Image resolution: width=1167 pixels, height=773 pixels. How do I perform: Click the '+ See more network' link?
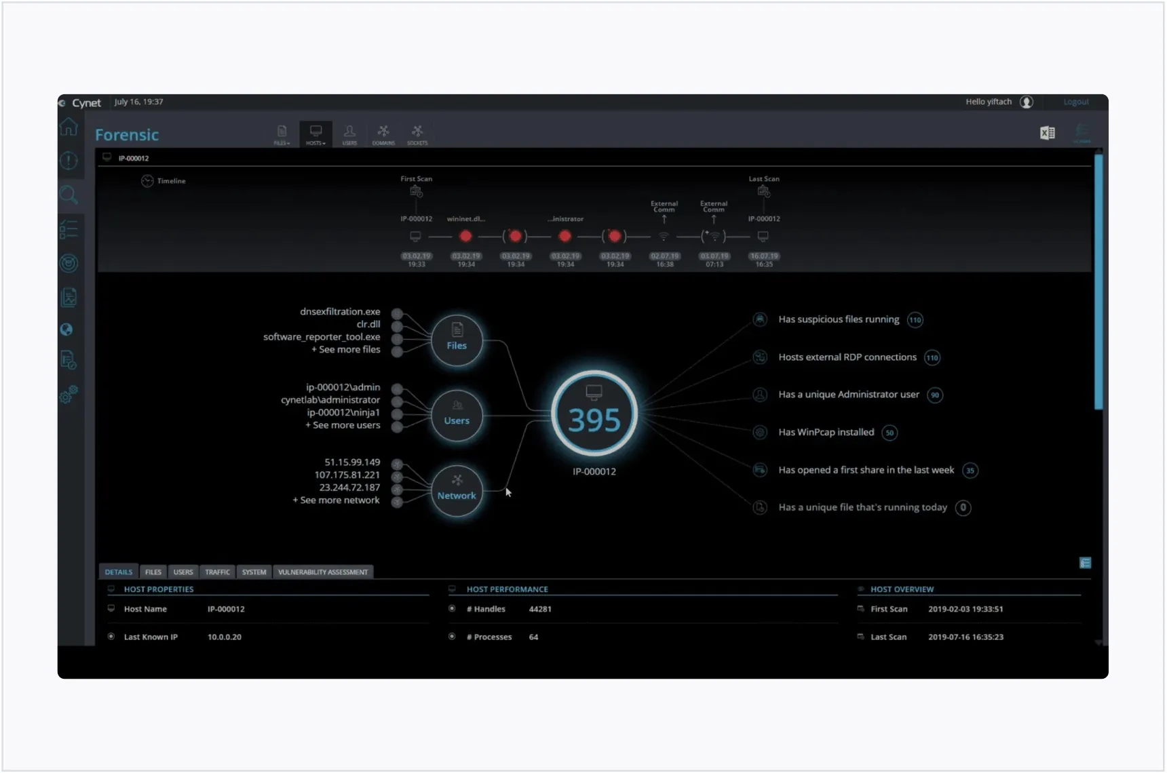(x=337, y=500)
